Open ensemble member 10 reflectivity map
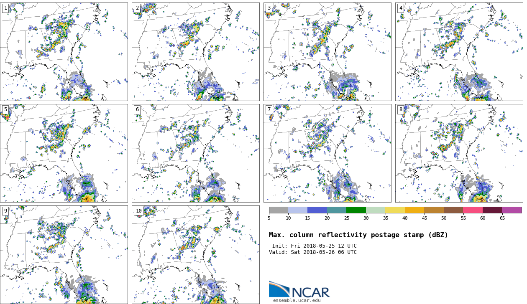This screenshot has height=304, width=527. coord(195,255)
